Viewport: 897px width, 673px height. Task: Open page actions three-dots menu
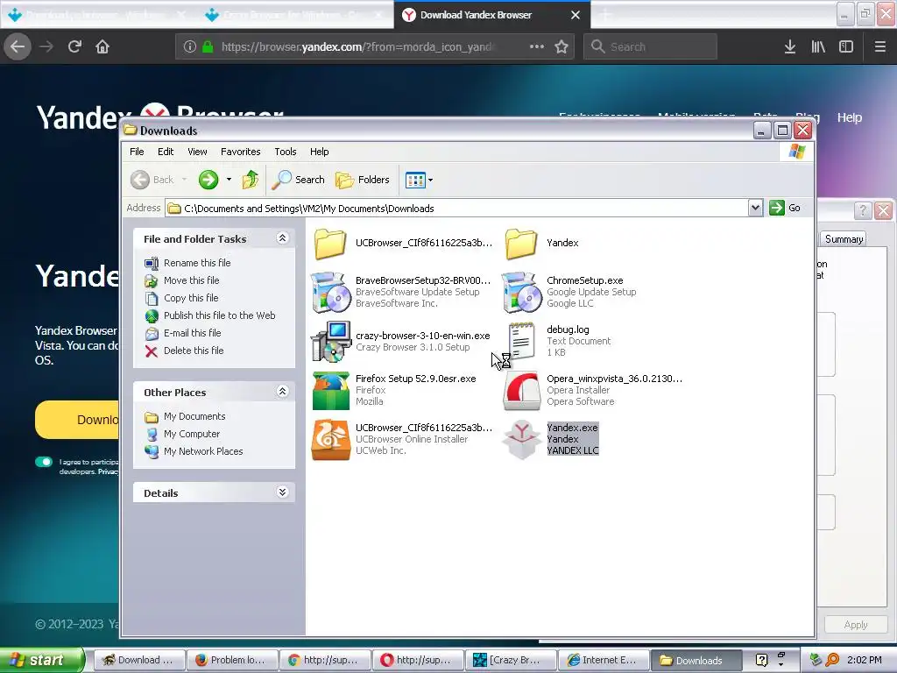[x=537, y=47]
